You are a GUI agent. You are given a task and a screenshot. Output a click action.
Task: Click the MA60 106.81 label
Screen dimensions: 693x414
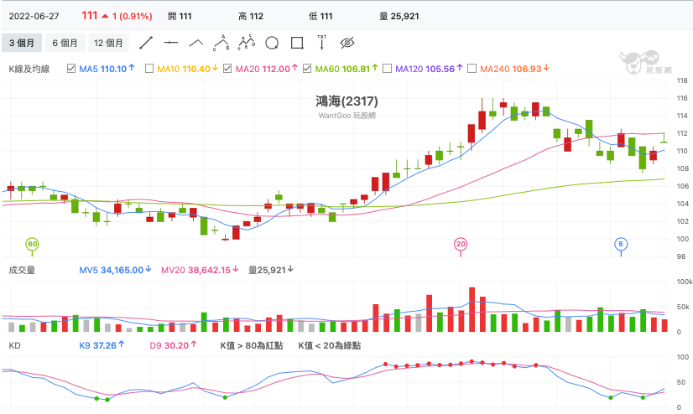[x=346, y=69]
